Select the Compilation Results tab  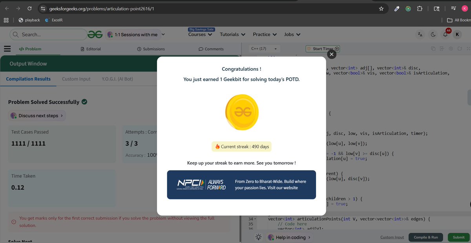pos(28,79)
